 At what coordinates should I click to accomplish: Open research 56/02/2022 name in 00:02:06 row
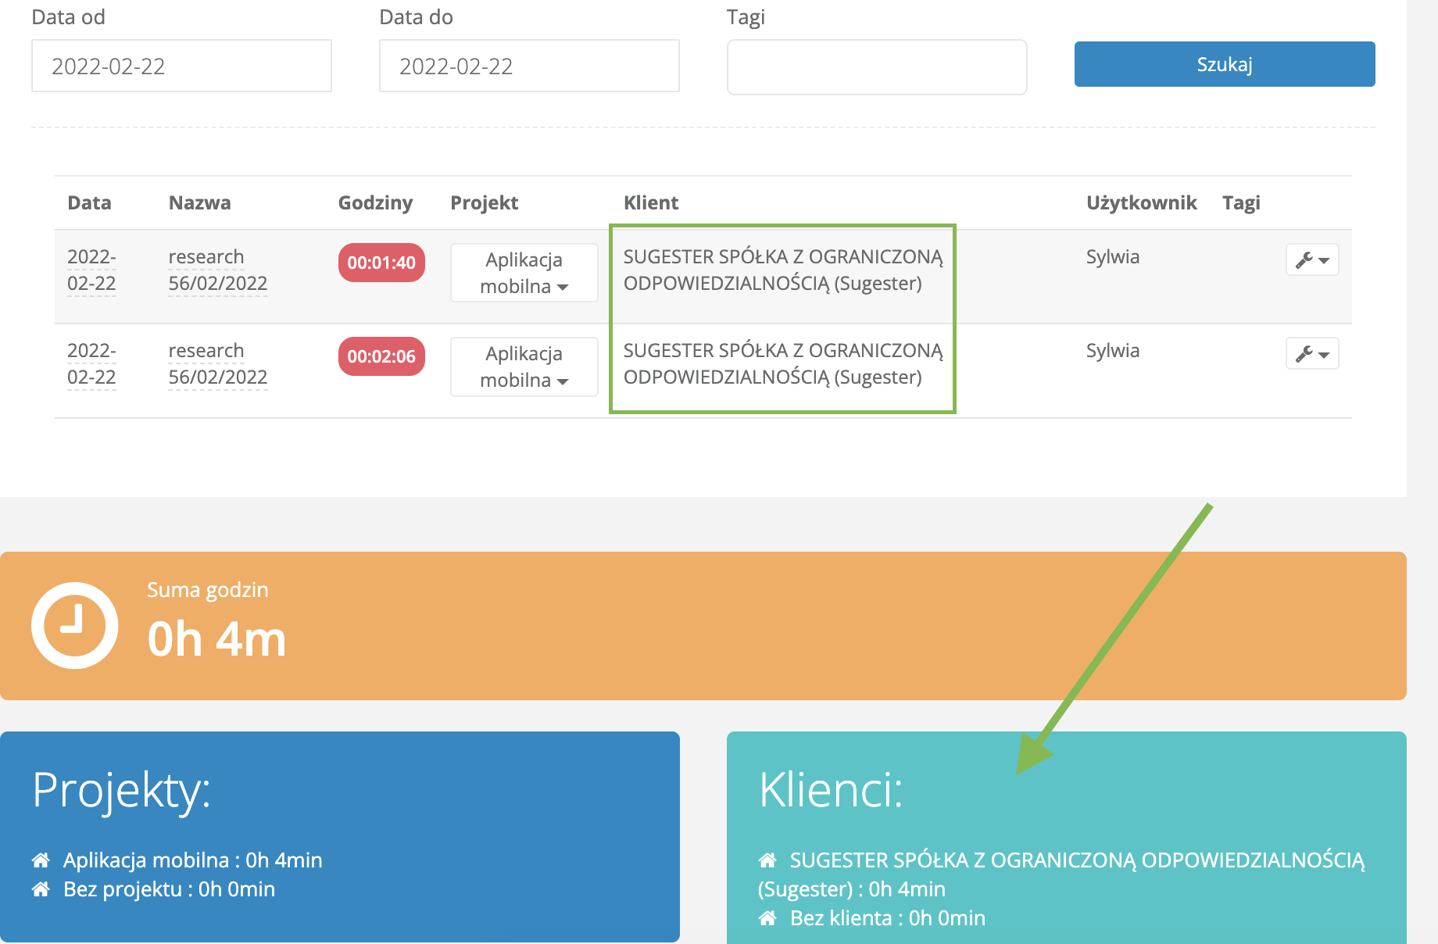(218, 363)
